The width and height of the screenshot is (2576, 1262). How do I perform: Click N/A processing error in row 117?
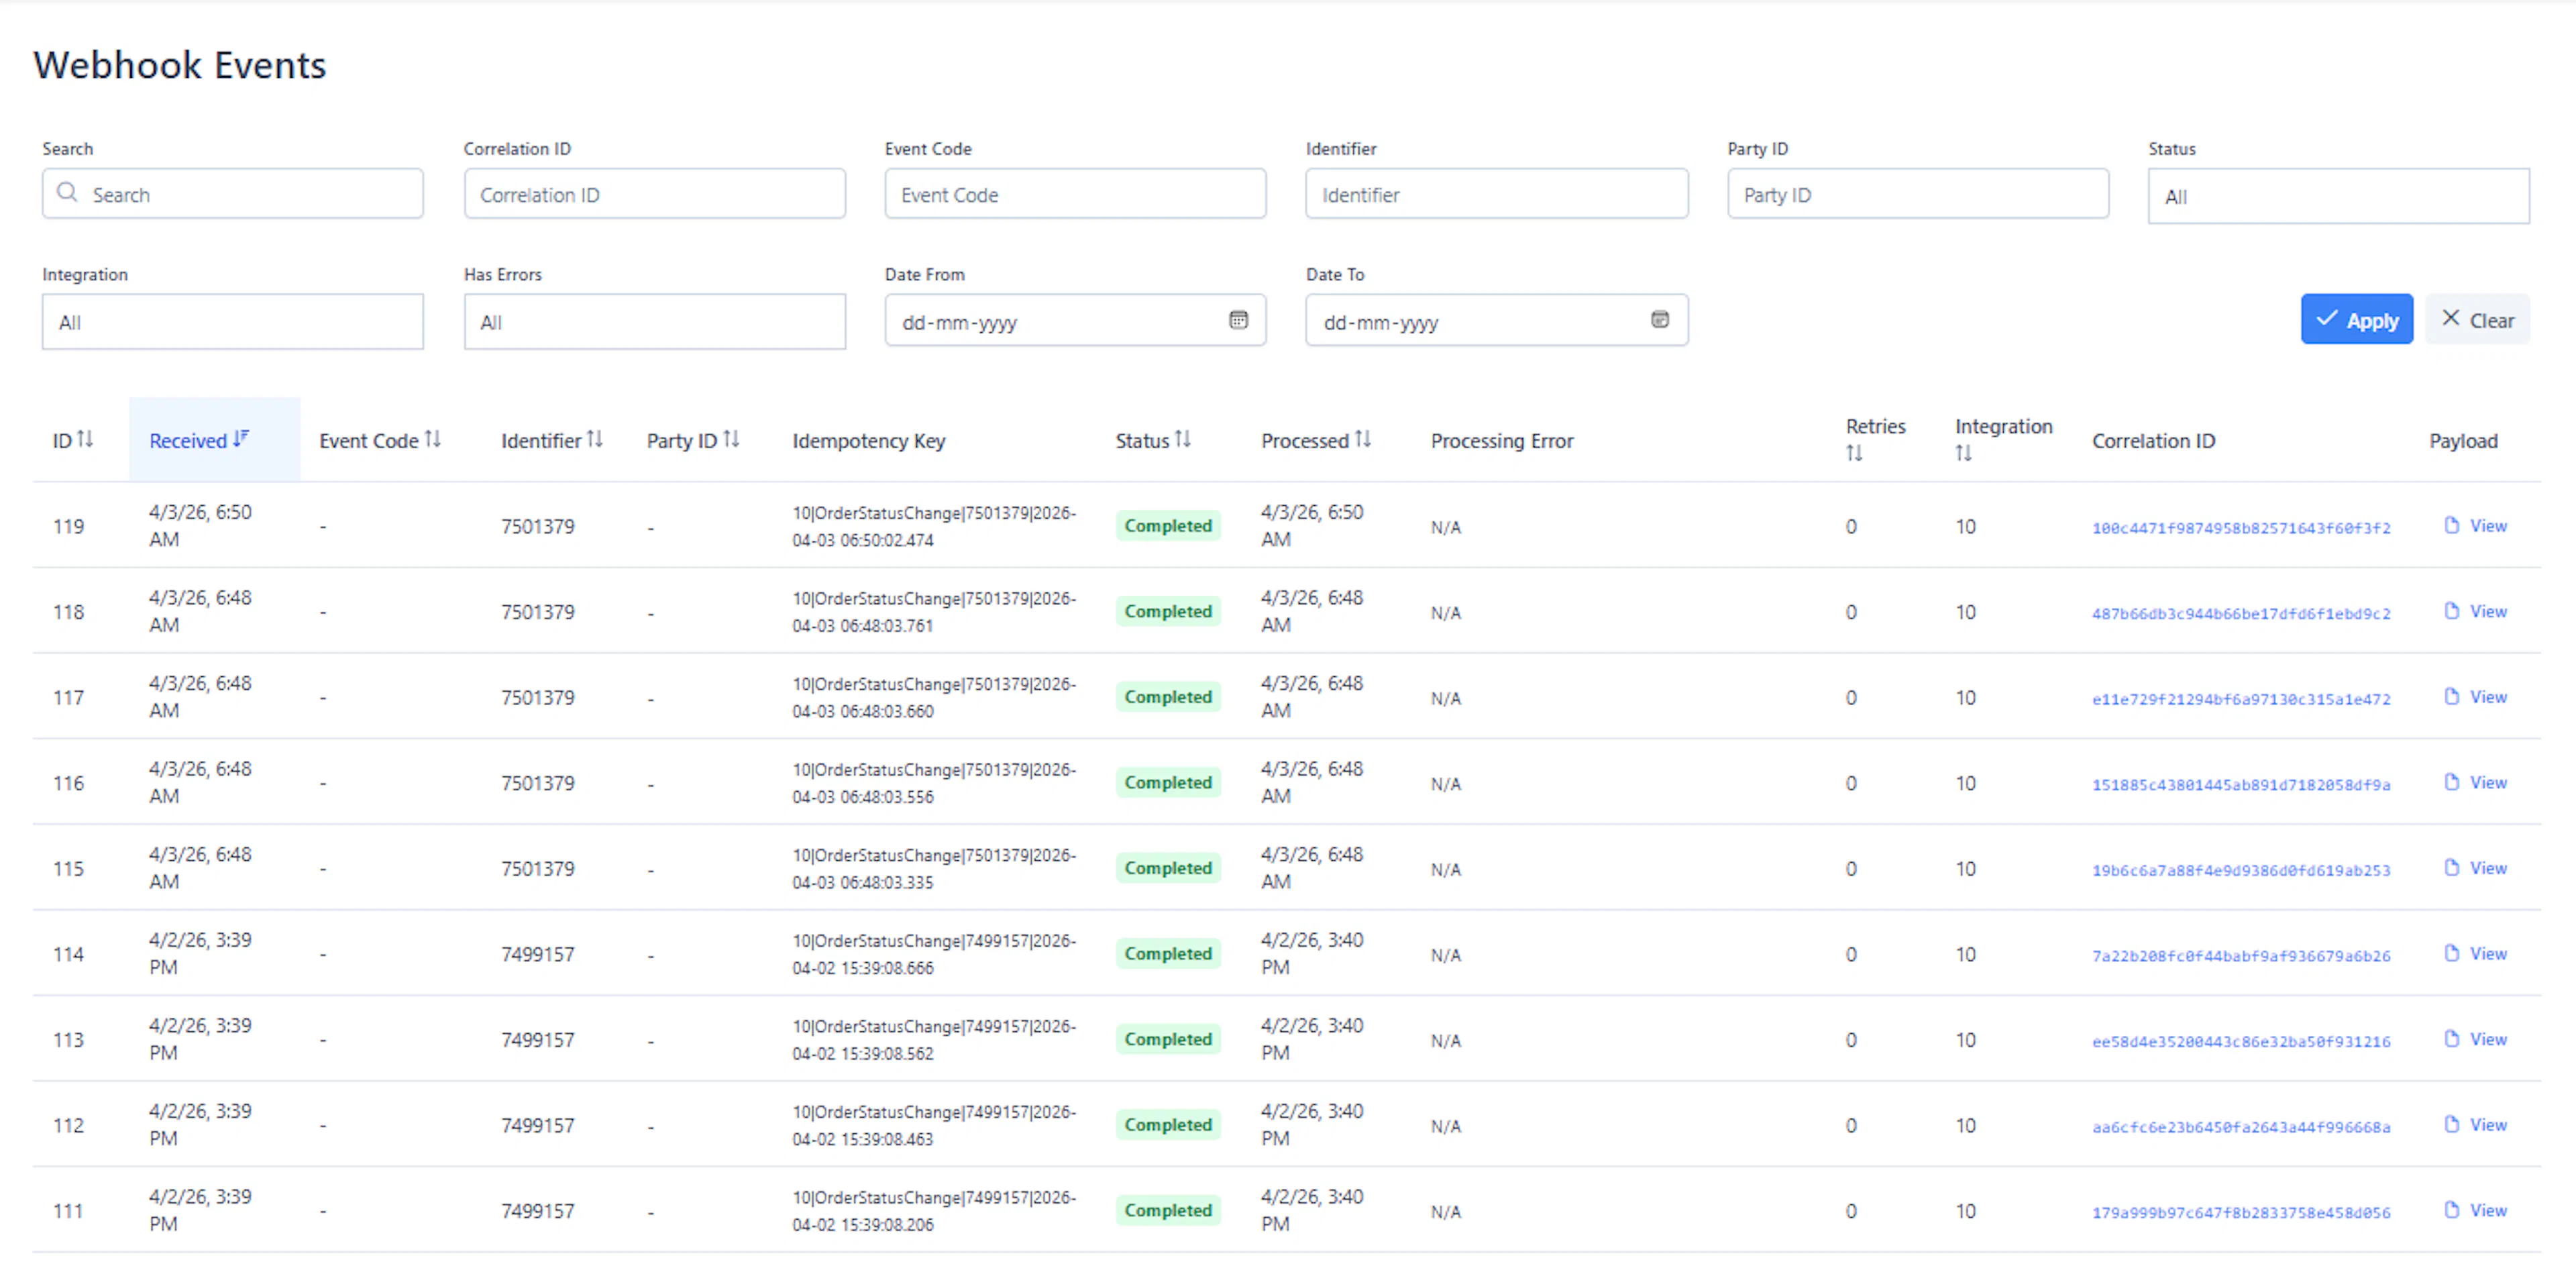tap(1445, 698)
